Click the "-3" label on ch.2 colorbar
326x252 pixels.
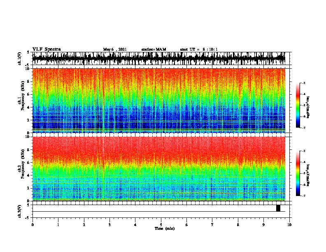tap(303, 151)
